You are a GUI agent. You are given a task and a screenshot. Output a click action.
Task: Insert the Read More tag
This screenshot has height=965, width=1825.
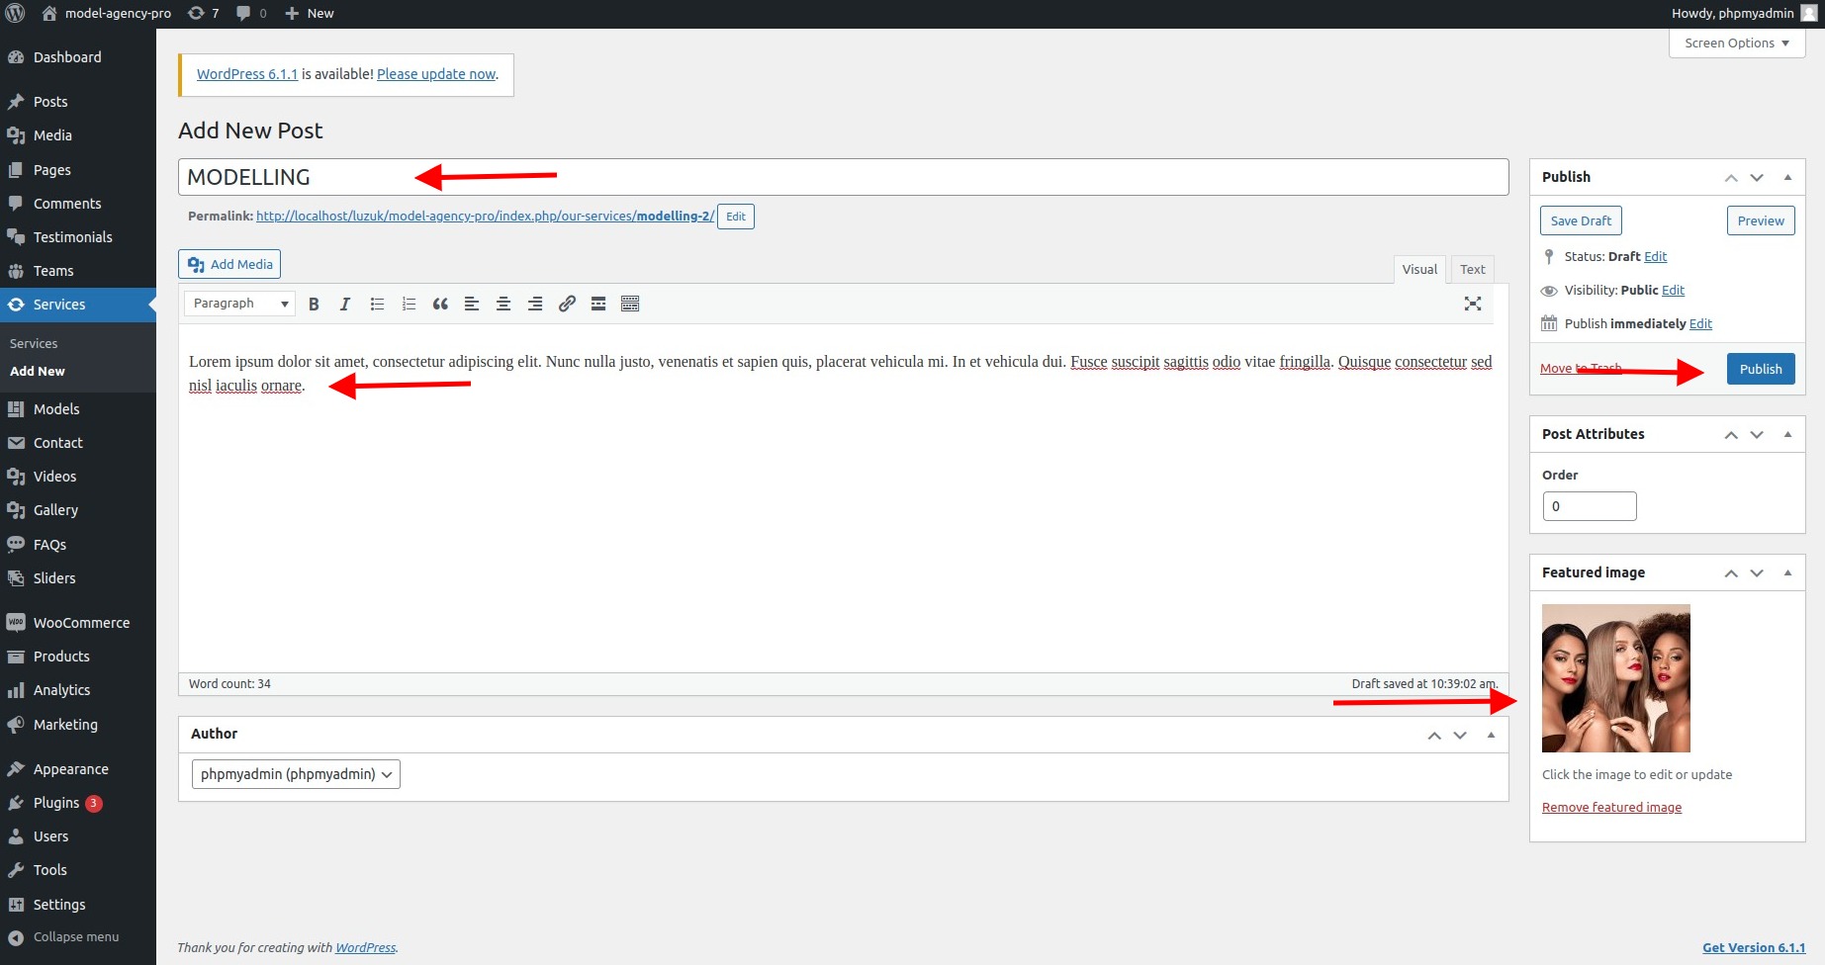pos(598,305)
